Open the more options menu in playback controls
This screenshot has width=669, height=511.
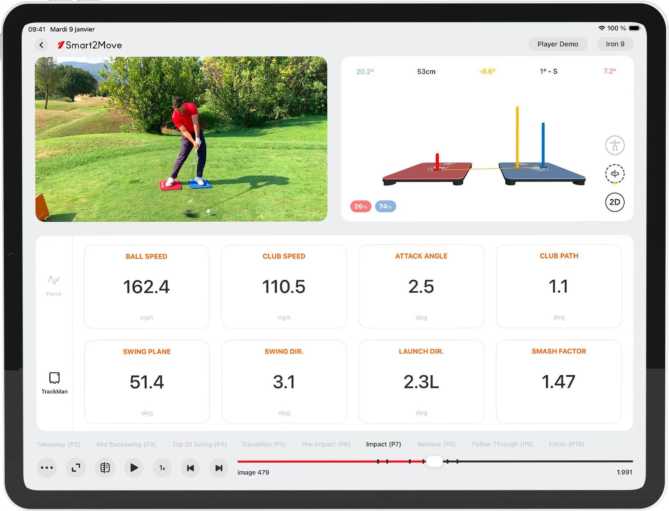47,468
